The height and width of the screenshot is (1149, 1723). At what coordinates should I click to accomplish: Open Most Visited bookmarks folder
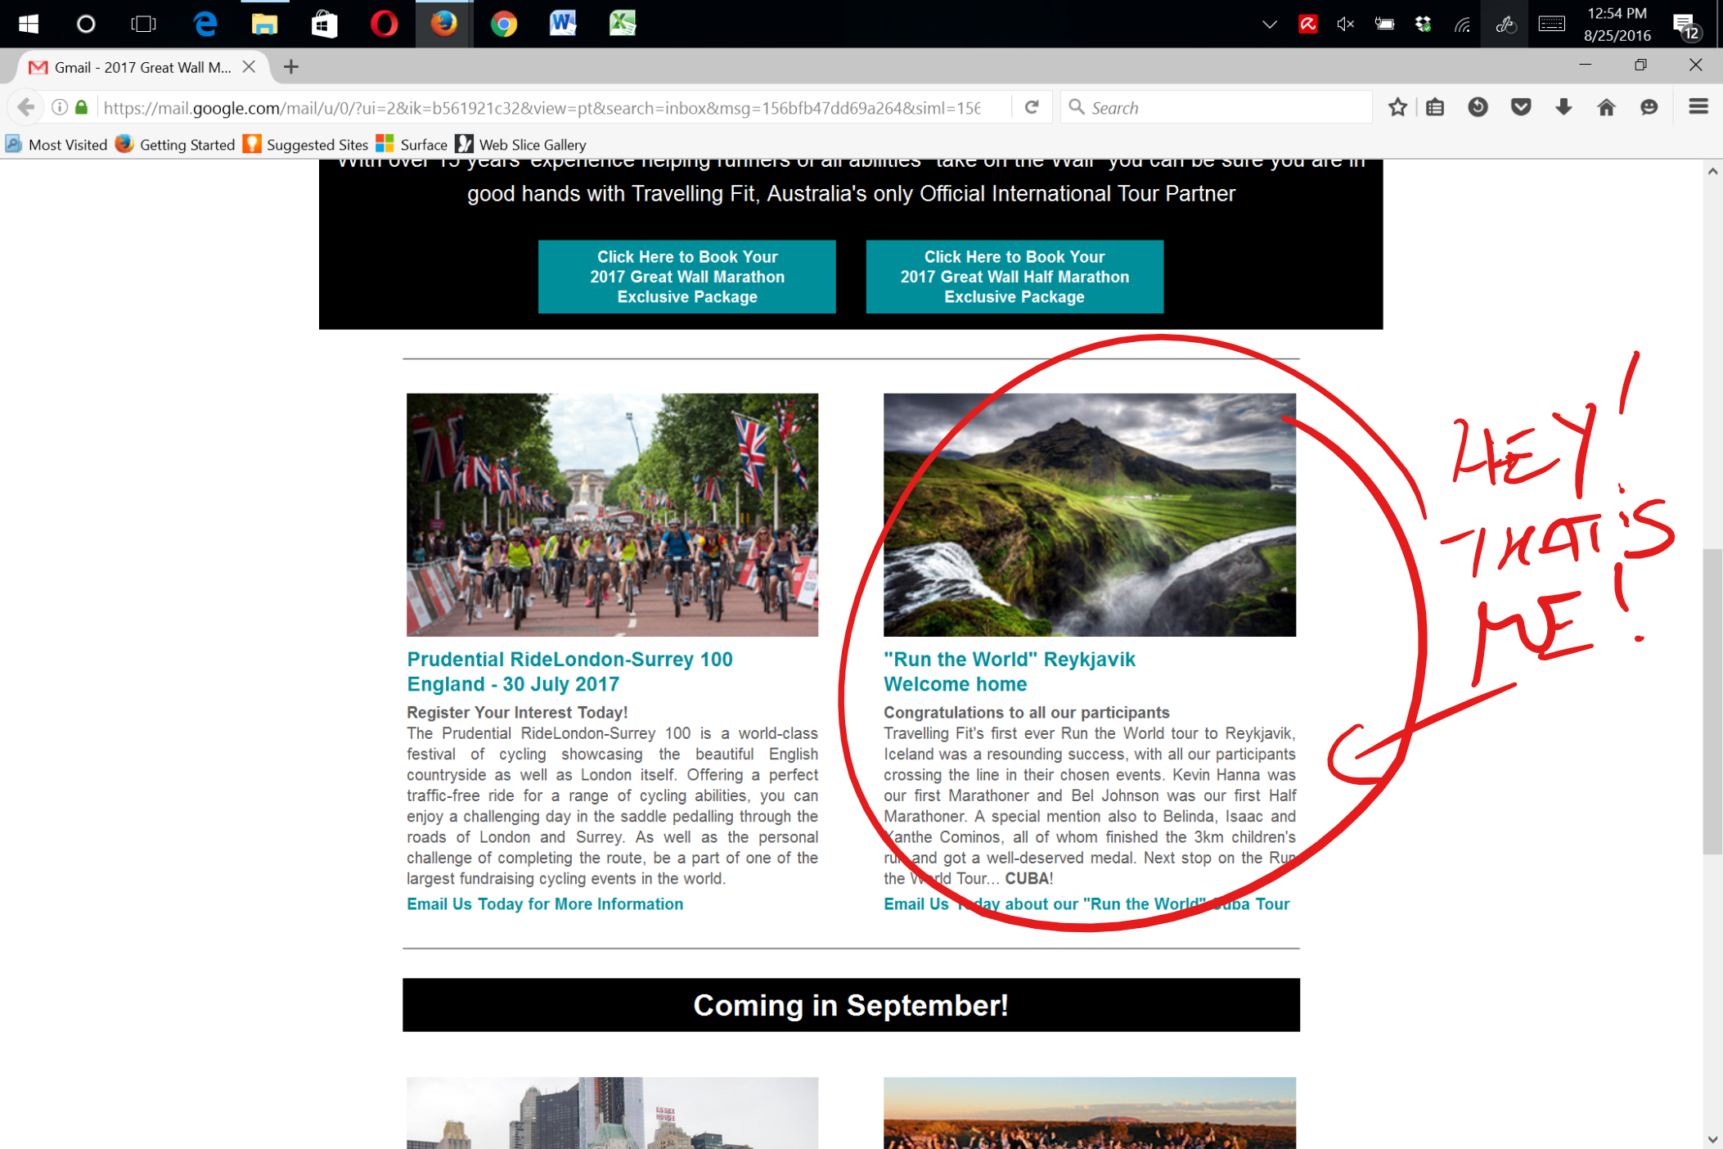(x=56, y=145)
